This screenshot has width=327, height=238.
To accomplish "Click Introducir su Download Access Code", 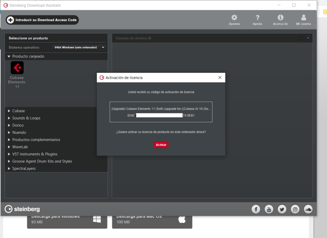I will click(42, 20).
